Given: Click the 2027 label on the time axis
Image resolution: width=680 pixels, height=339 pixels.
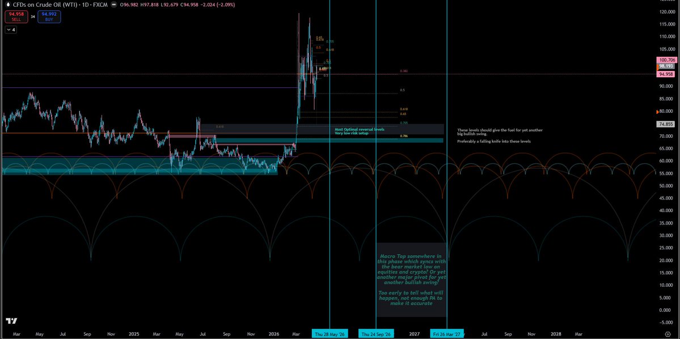Looking at the screenshot, I should click(414, 334).
